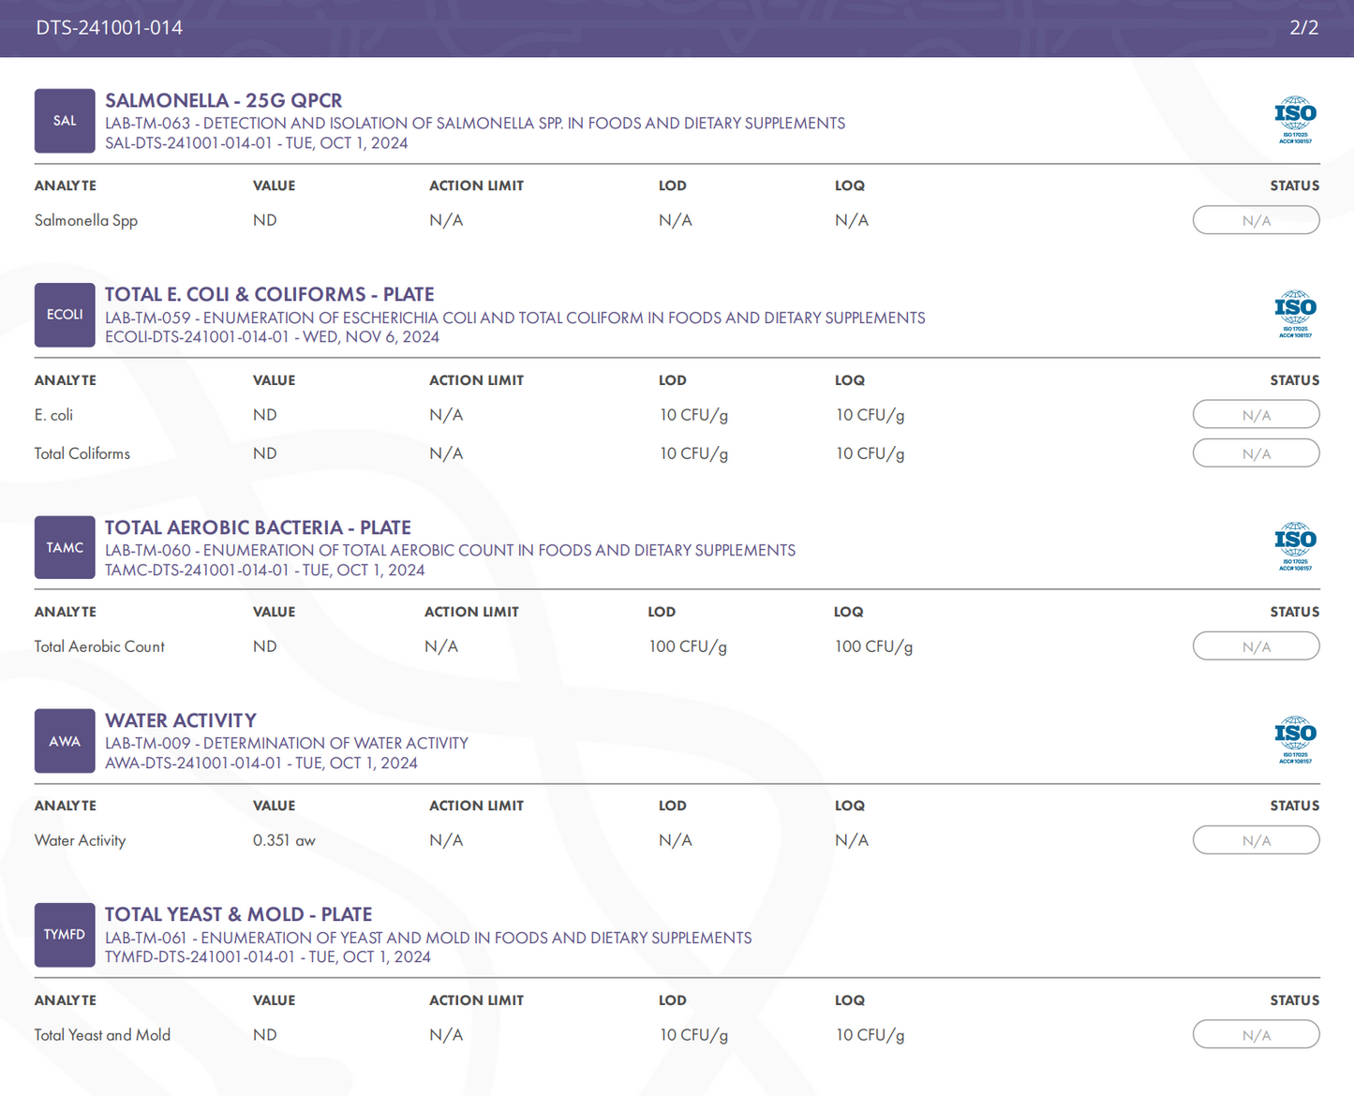This screenshot has height=1096, width=1354.
Task: Click the Water Activity N/A status pill
Action: [1256, 840]
